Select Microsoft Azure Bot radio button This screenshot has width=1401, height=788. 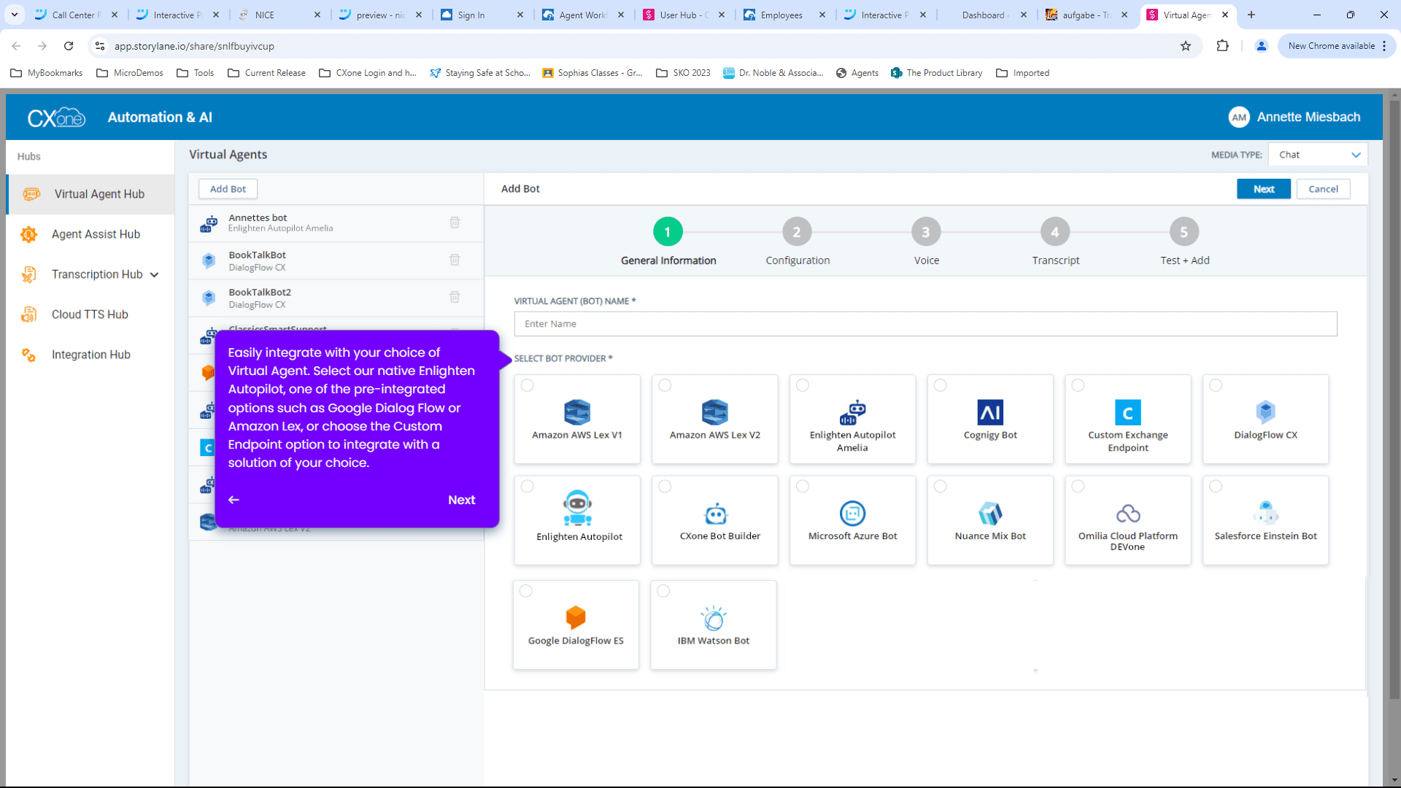(803, 487)
